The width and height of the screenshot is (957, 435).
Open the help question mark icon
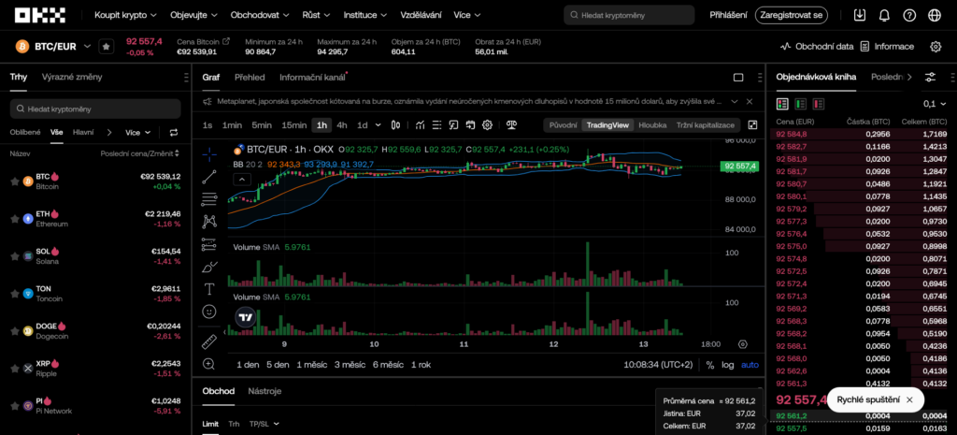click(x=909, y=15)
